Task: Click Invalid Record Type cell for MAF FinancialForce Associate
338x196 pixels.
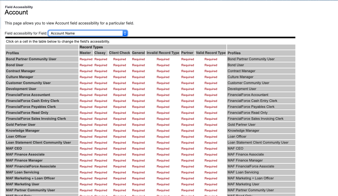Action: (x=163, y=167)
